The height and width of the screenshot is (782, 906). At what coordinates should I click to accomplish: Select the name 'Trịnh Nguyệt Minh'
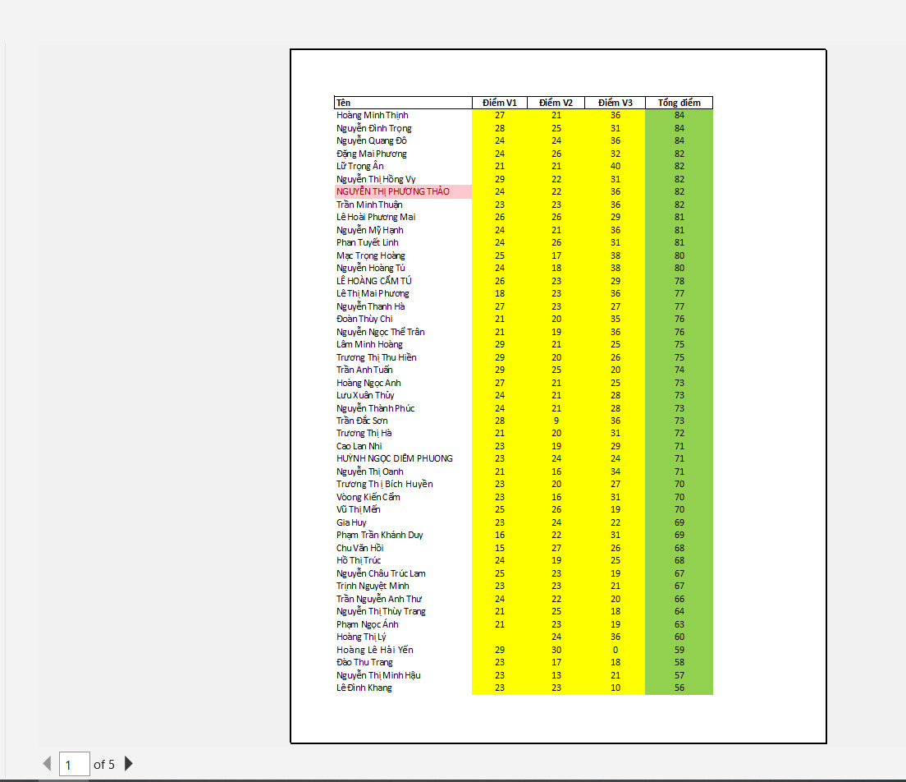(x=373, y=586)
